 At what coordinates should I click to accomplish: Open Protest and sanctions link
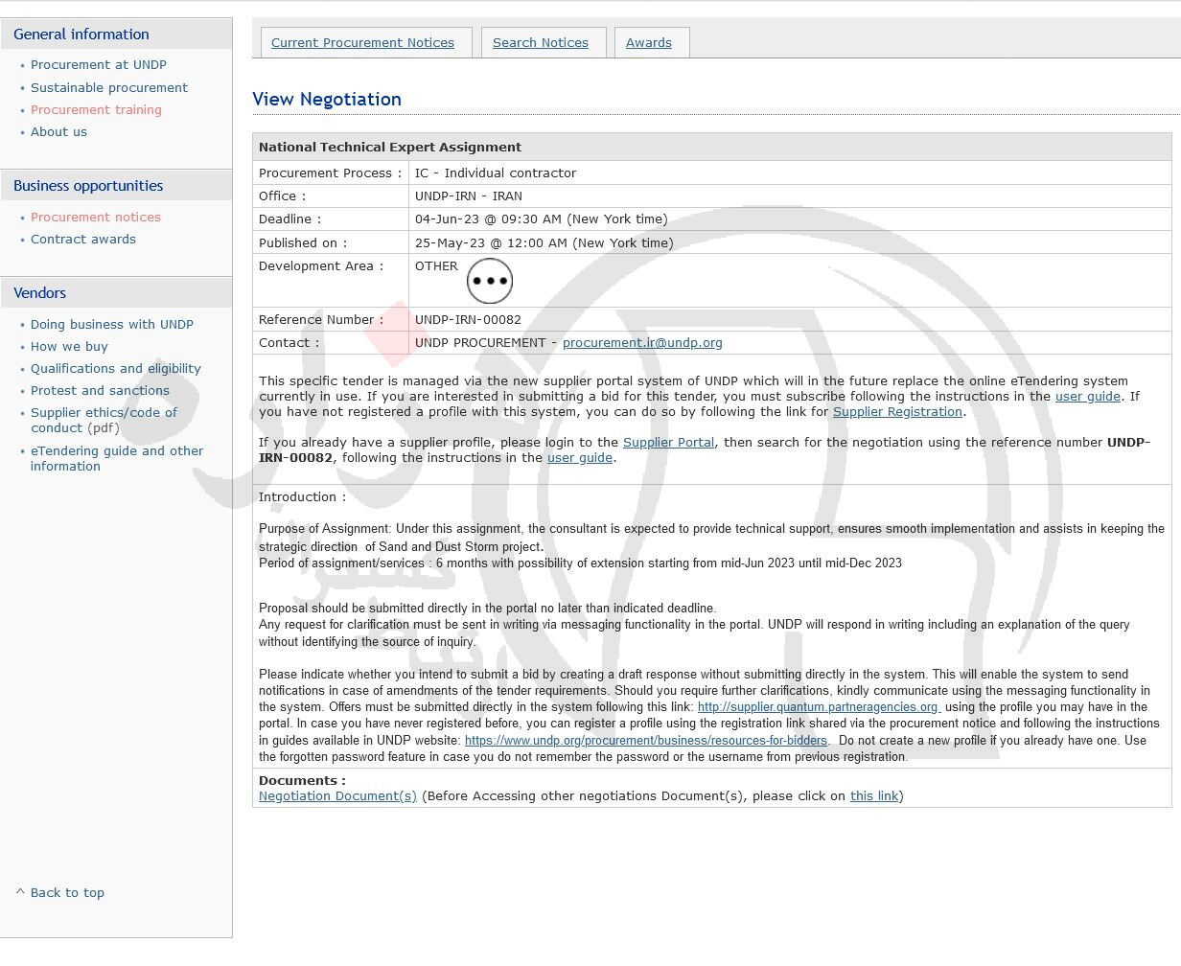click(100, 391)
